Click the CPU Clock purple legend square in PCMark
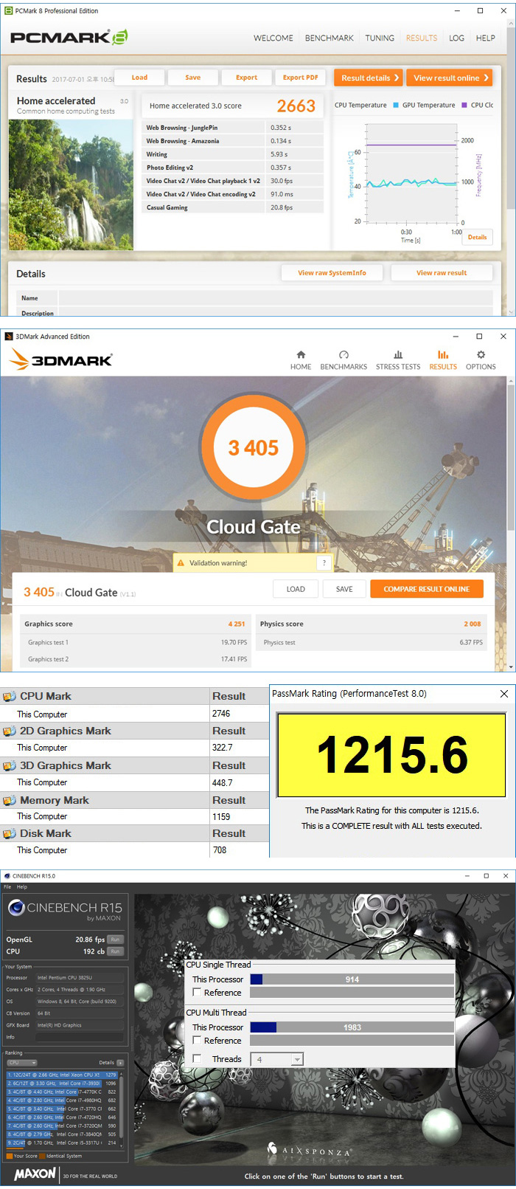 click(x=464, y=105)
